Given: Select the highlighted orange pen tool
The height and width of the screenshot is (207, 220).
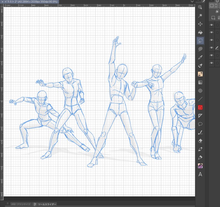Looking at the screenshot, I should point(200,74).
